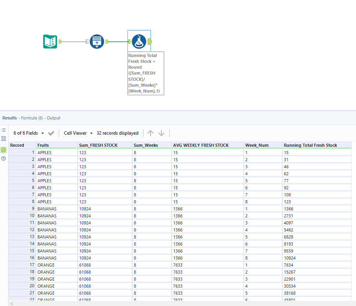Click the Input Data tool's output anchor
The image size is (356, 306).
[x=60, y=41]
